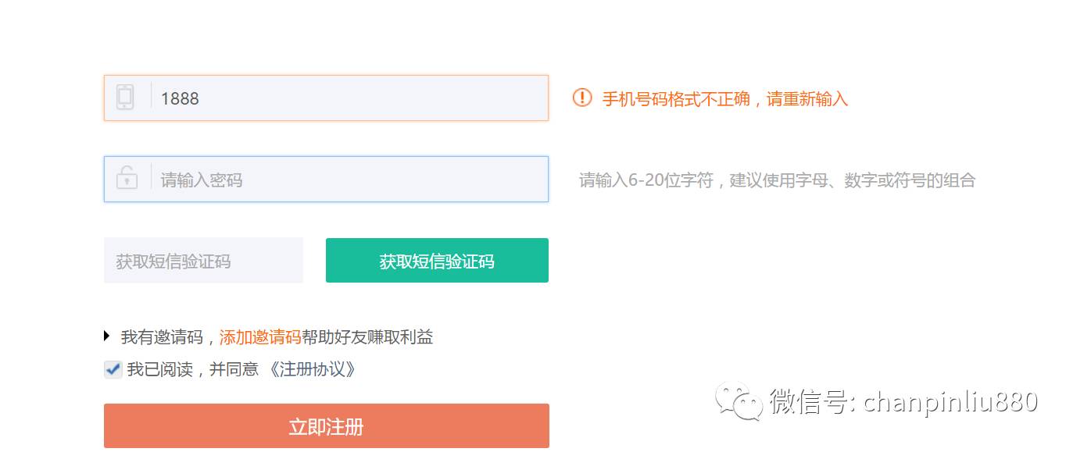
Task: Open the 添加邀请码 link
Action: (x=260, y=337)
